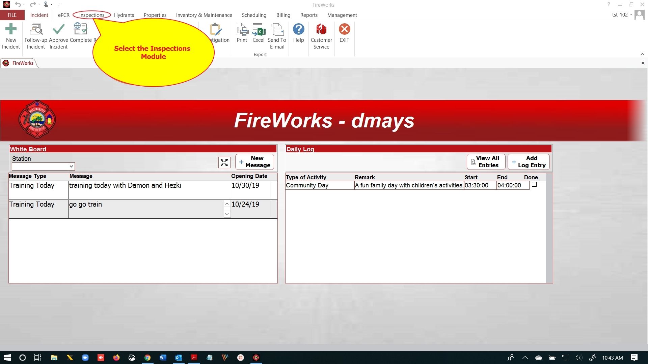Screen dimensions: 648x364
Task: Click the Customer Service icon
Action: tap(321, 29)
